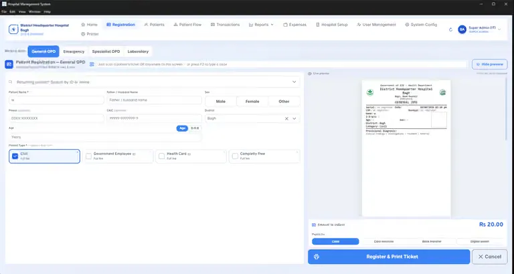Click the Printer nav icon
This screenshot has height=274, width=514.
(83, 34)
